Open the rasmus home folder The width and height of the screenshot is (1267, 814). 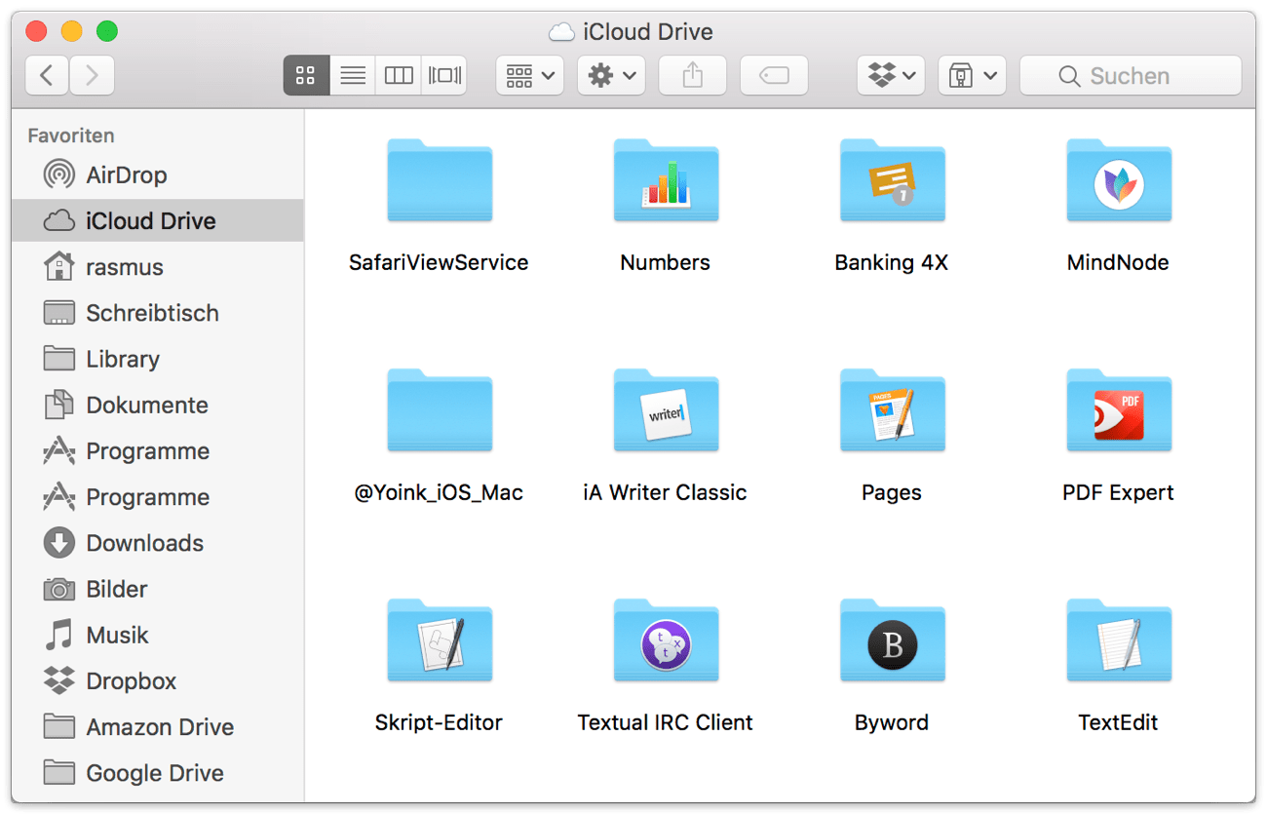click(x=158, y=267)
